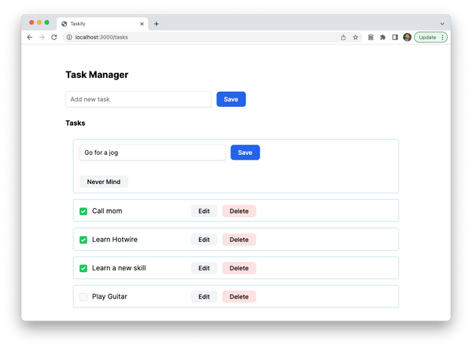
Task: Cancel editing with Never Mind button
Action: pos(104,182)
